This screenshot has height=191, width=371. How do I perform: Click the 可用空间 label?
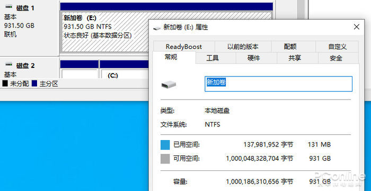[x=187, y=159]
